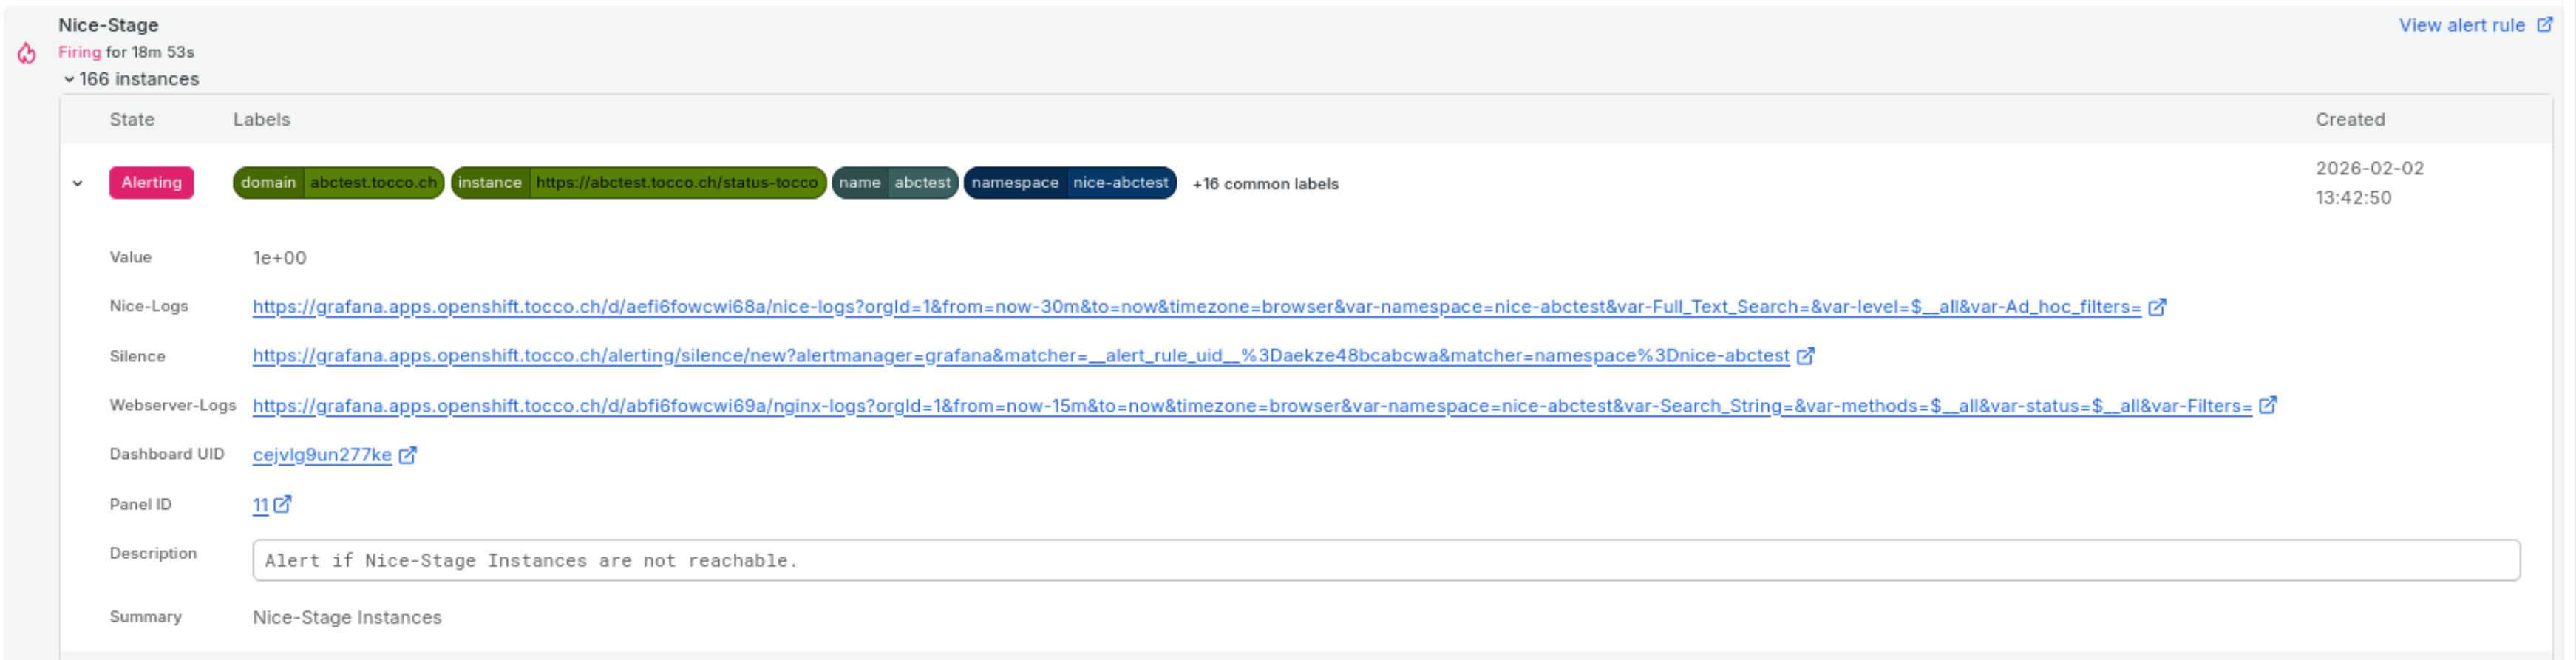Click external-link icon beside View alert rule
The width and height of the screenshot is (2576, 660).
2544,25
